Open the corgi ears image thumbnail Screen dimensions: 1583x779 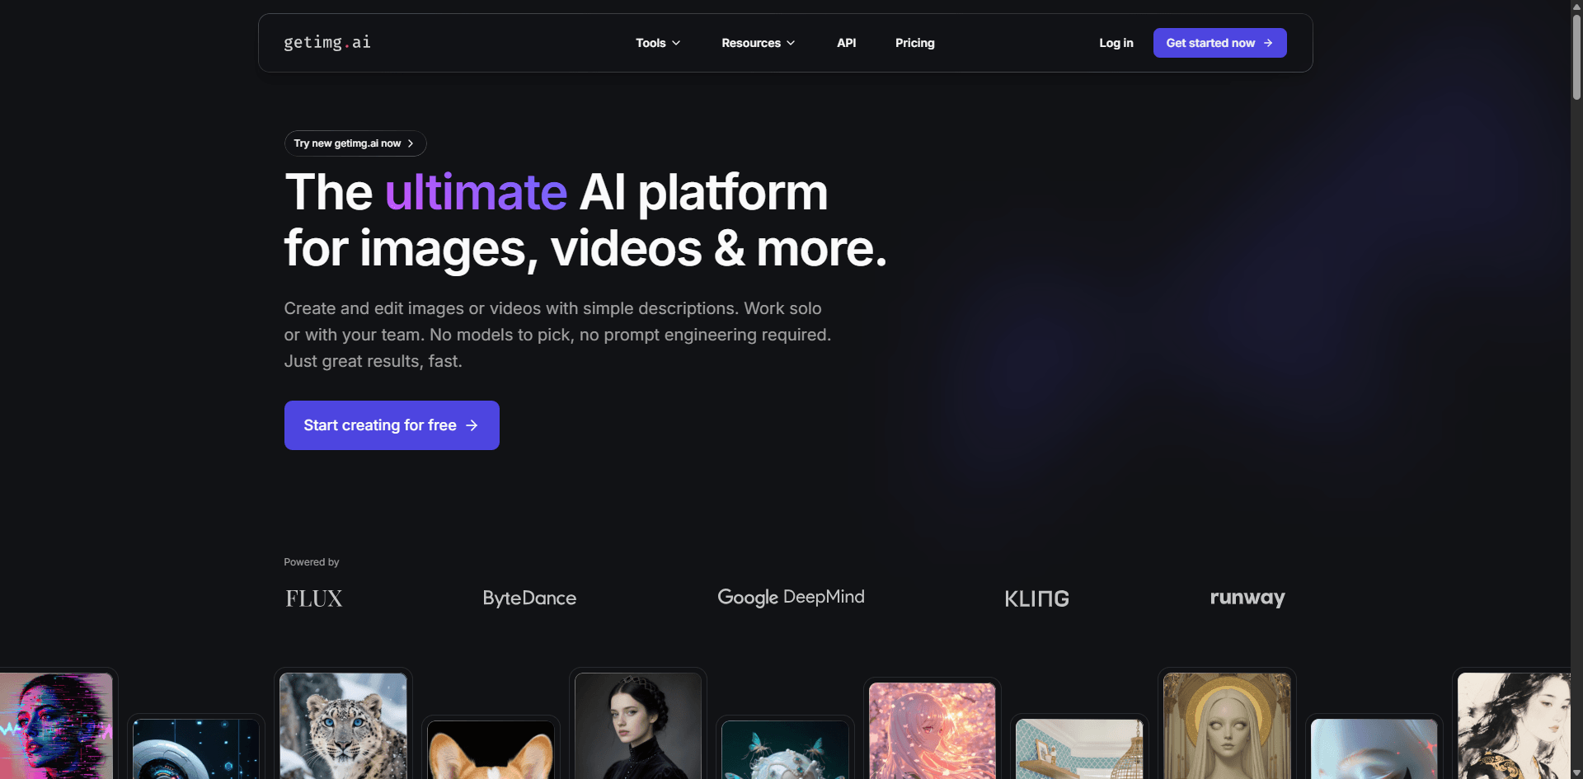[491, 750]
